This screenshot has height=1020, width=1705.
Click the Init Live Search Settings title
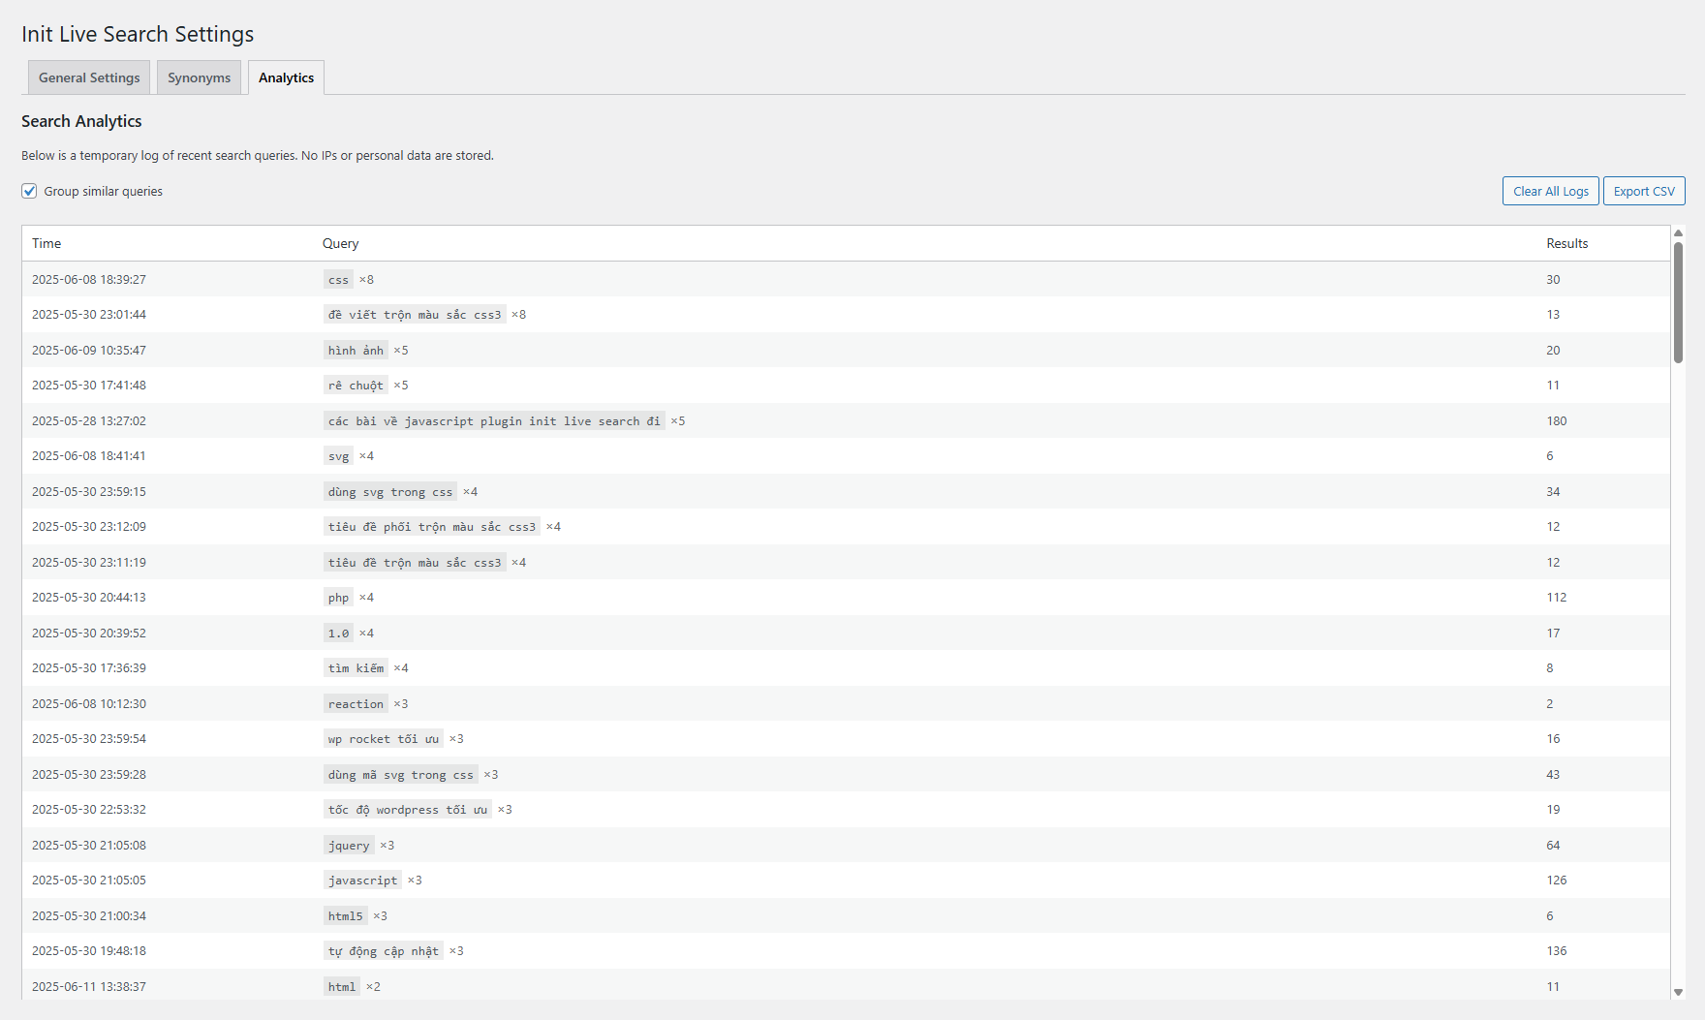(138, 34)
